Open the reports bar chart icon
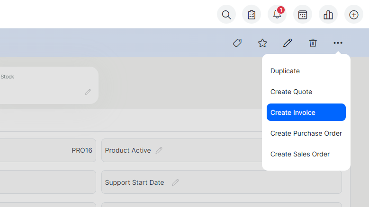Screen dimensions: 369x207 [x=328, y=15]
